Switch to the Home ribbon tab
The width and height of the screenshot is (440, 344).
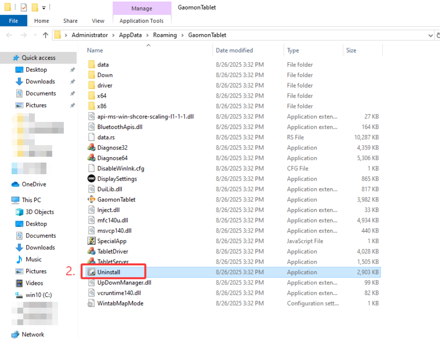[x=41, y=21]
